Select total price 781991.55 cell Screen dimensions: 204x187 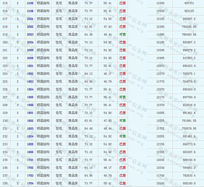pyautogui.click(x=189, y=121)
